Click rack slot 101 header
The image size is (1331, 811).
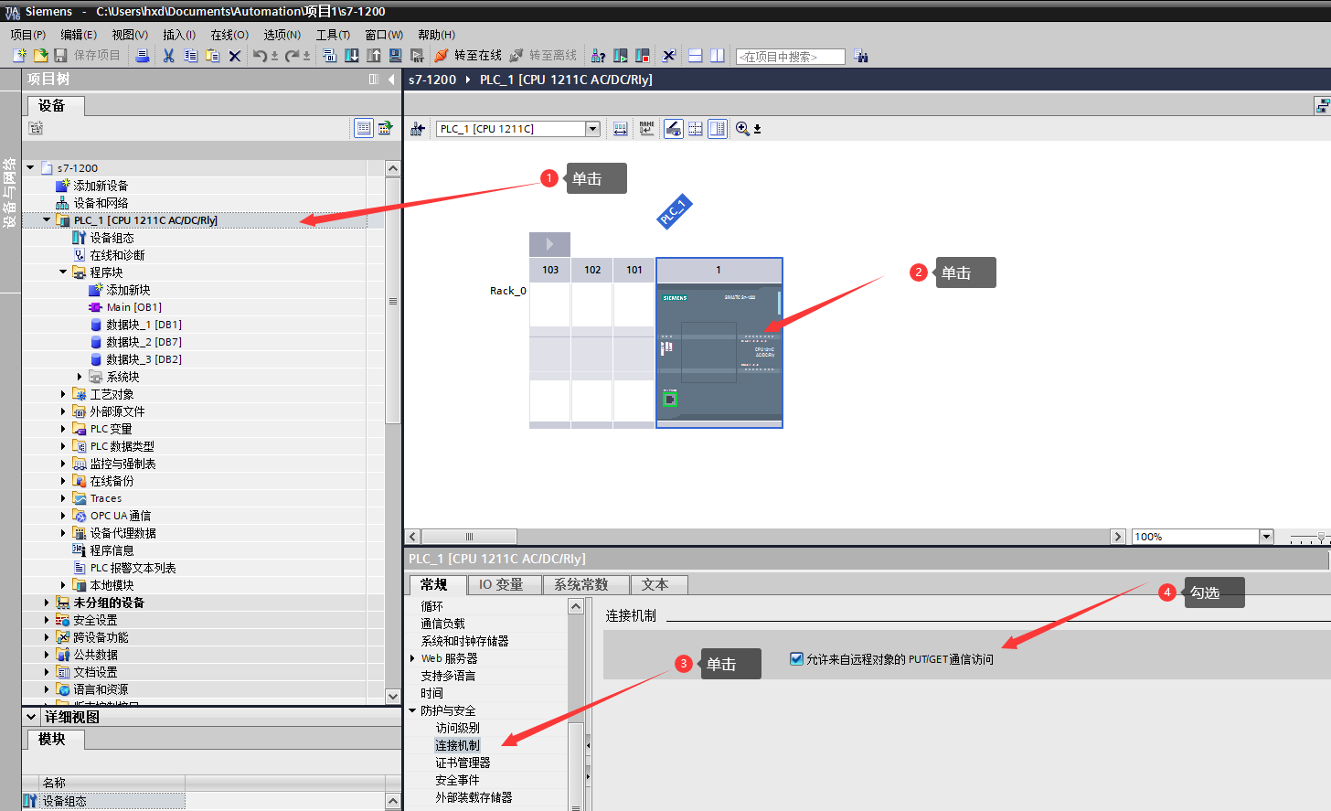pos(634,270)
